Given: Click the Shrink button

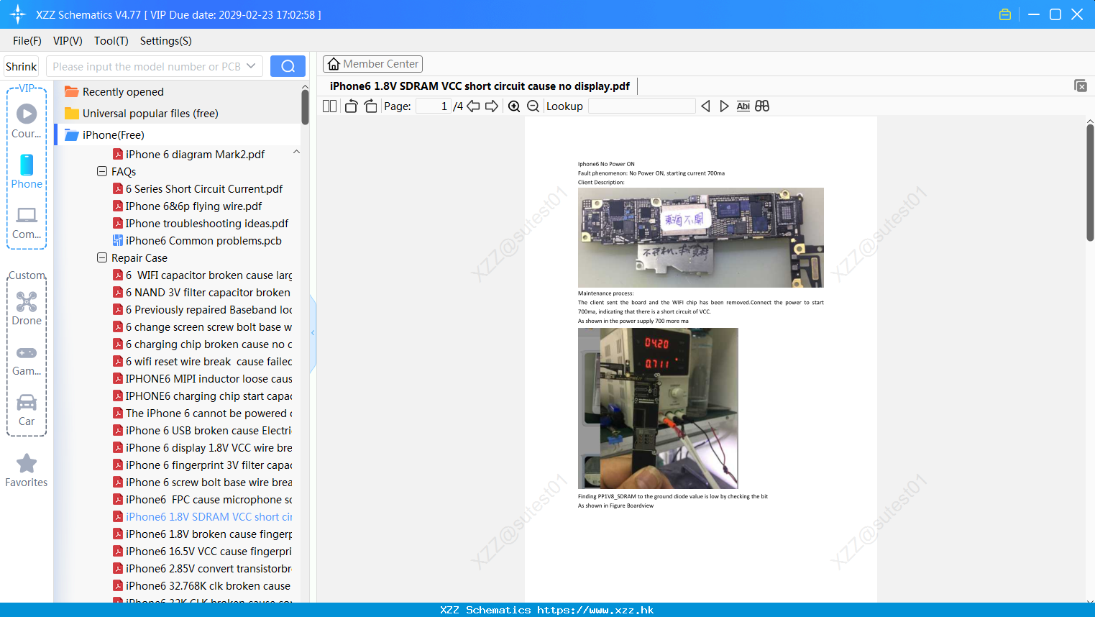Looking at the screenshot, I should (x=22, y=66).
